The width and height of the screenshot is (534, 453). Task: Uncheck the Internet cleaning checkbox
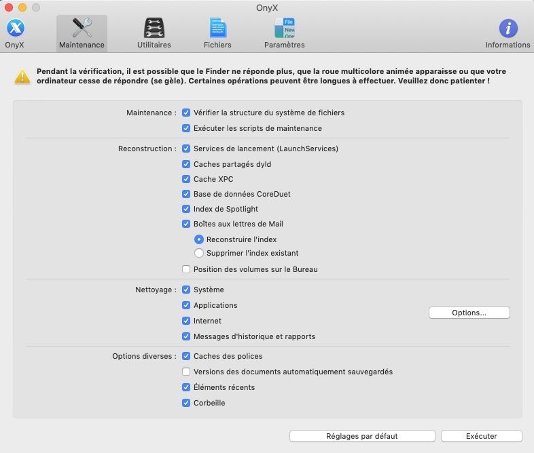click(x=186, y=321)
